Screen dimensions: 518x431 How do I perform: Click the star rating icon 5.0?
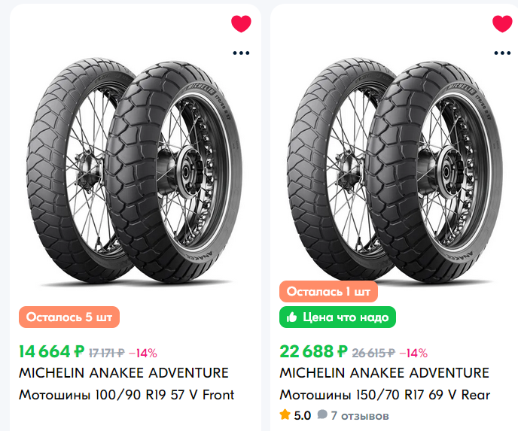[285, 414]
